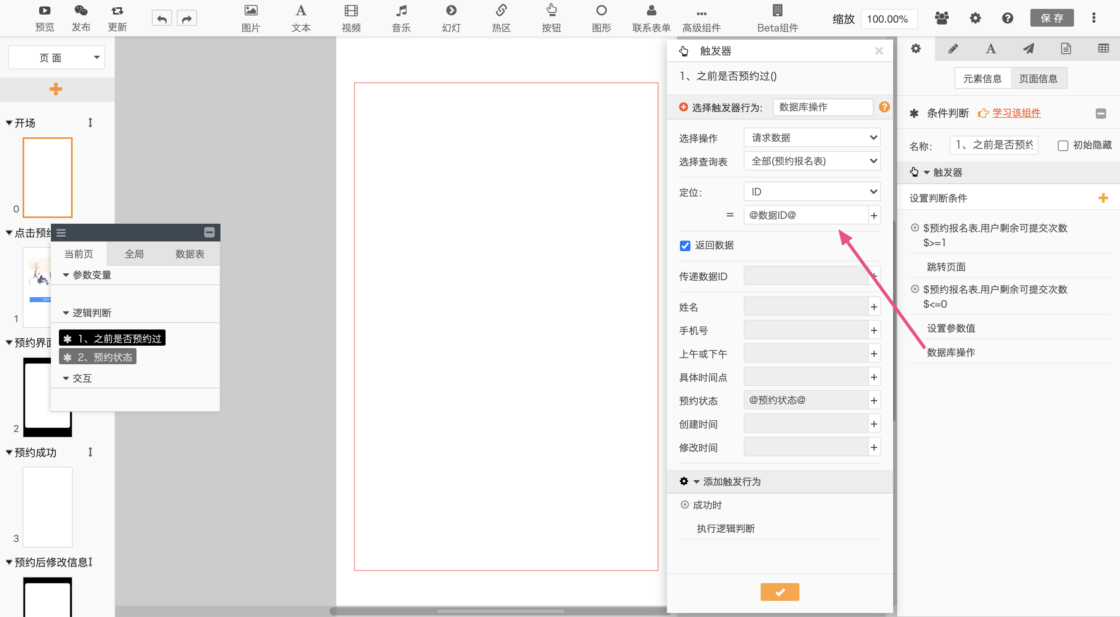The image size is (1120, 617).
Task: Add new page with orange plus
Action: point(56,89)
